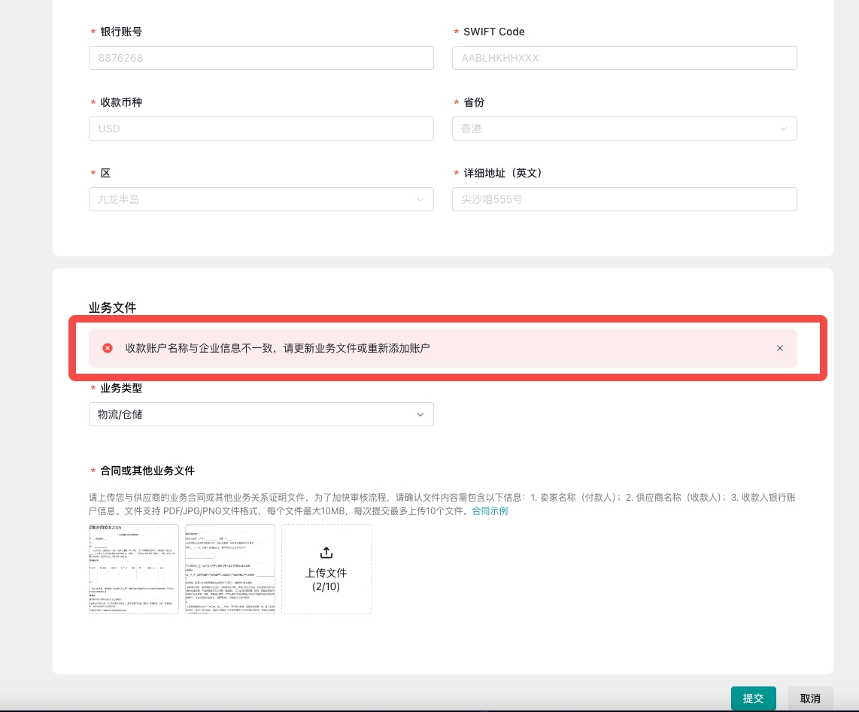Preview the second uploaded document thumbnail

click(x=230, y=569)
